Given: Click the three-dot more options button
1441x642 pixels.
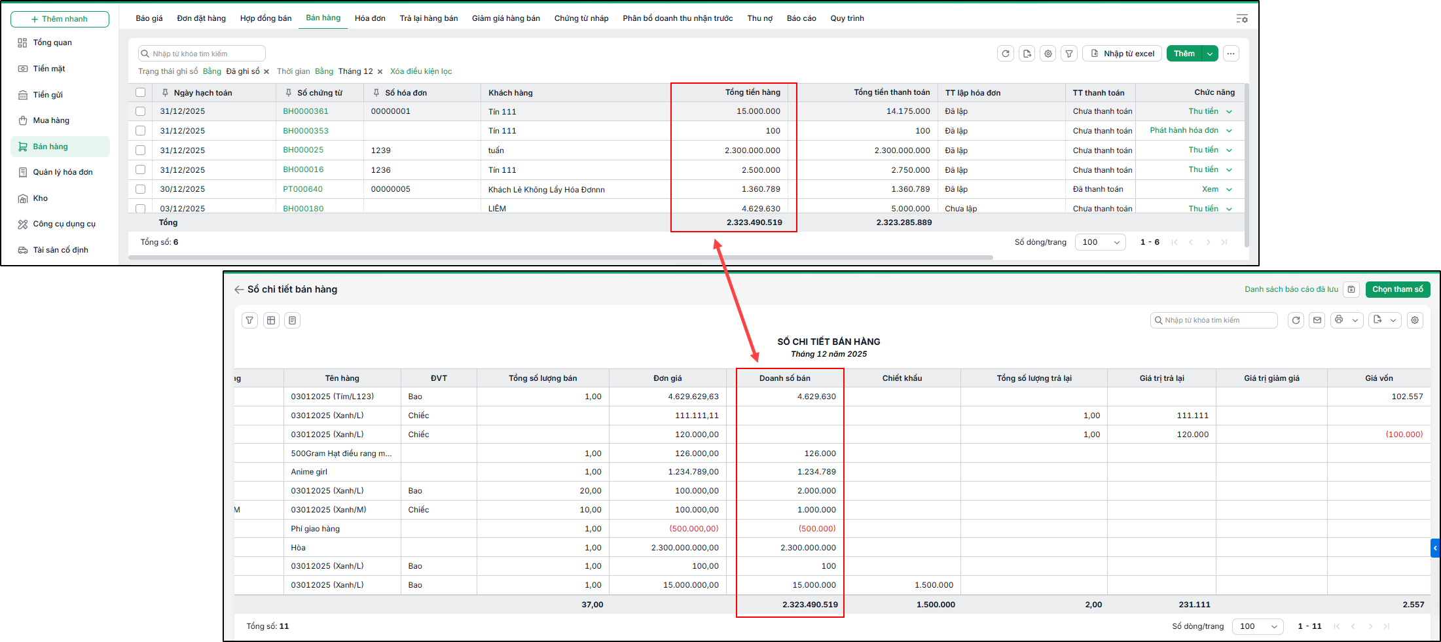Looking at the screenshot, I should click(x=1231, y=54).
